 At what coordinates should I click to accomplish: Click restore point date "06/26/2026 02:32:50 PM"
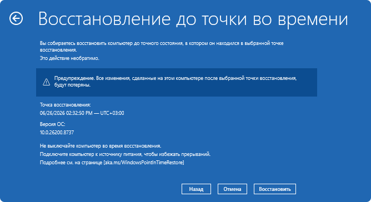pyautogui.click(x=66, y=113)
